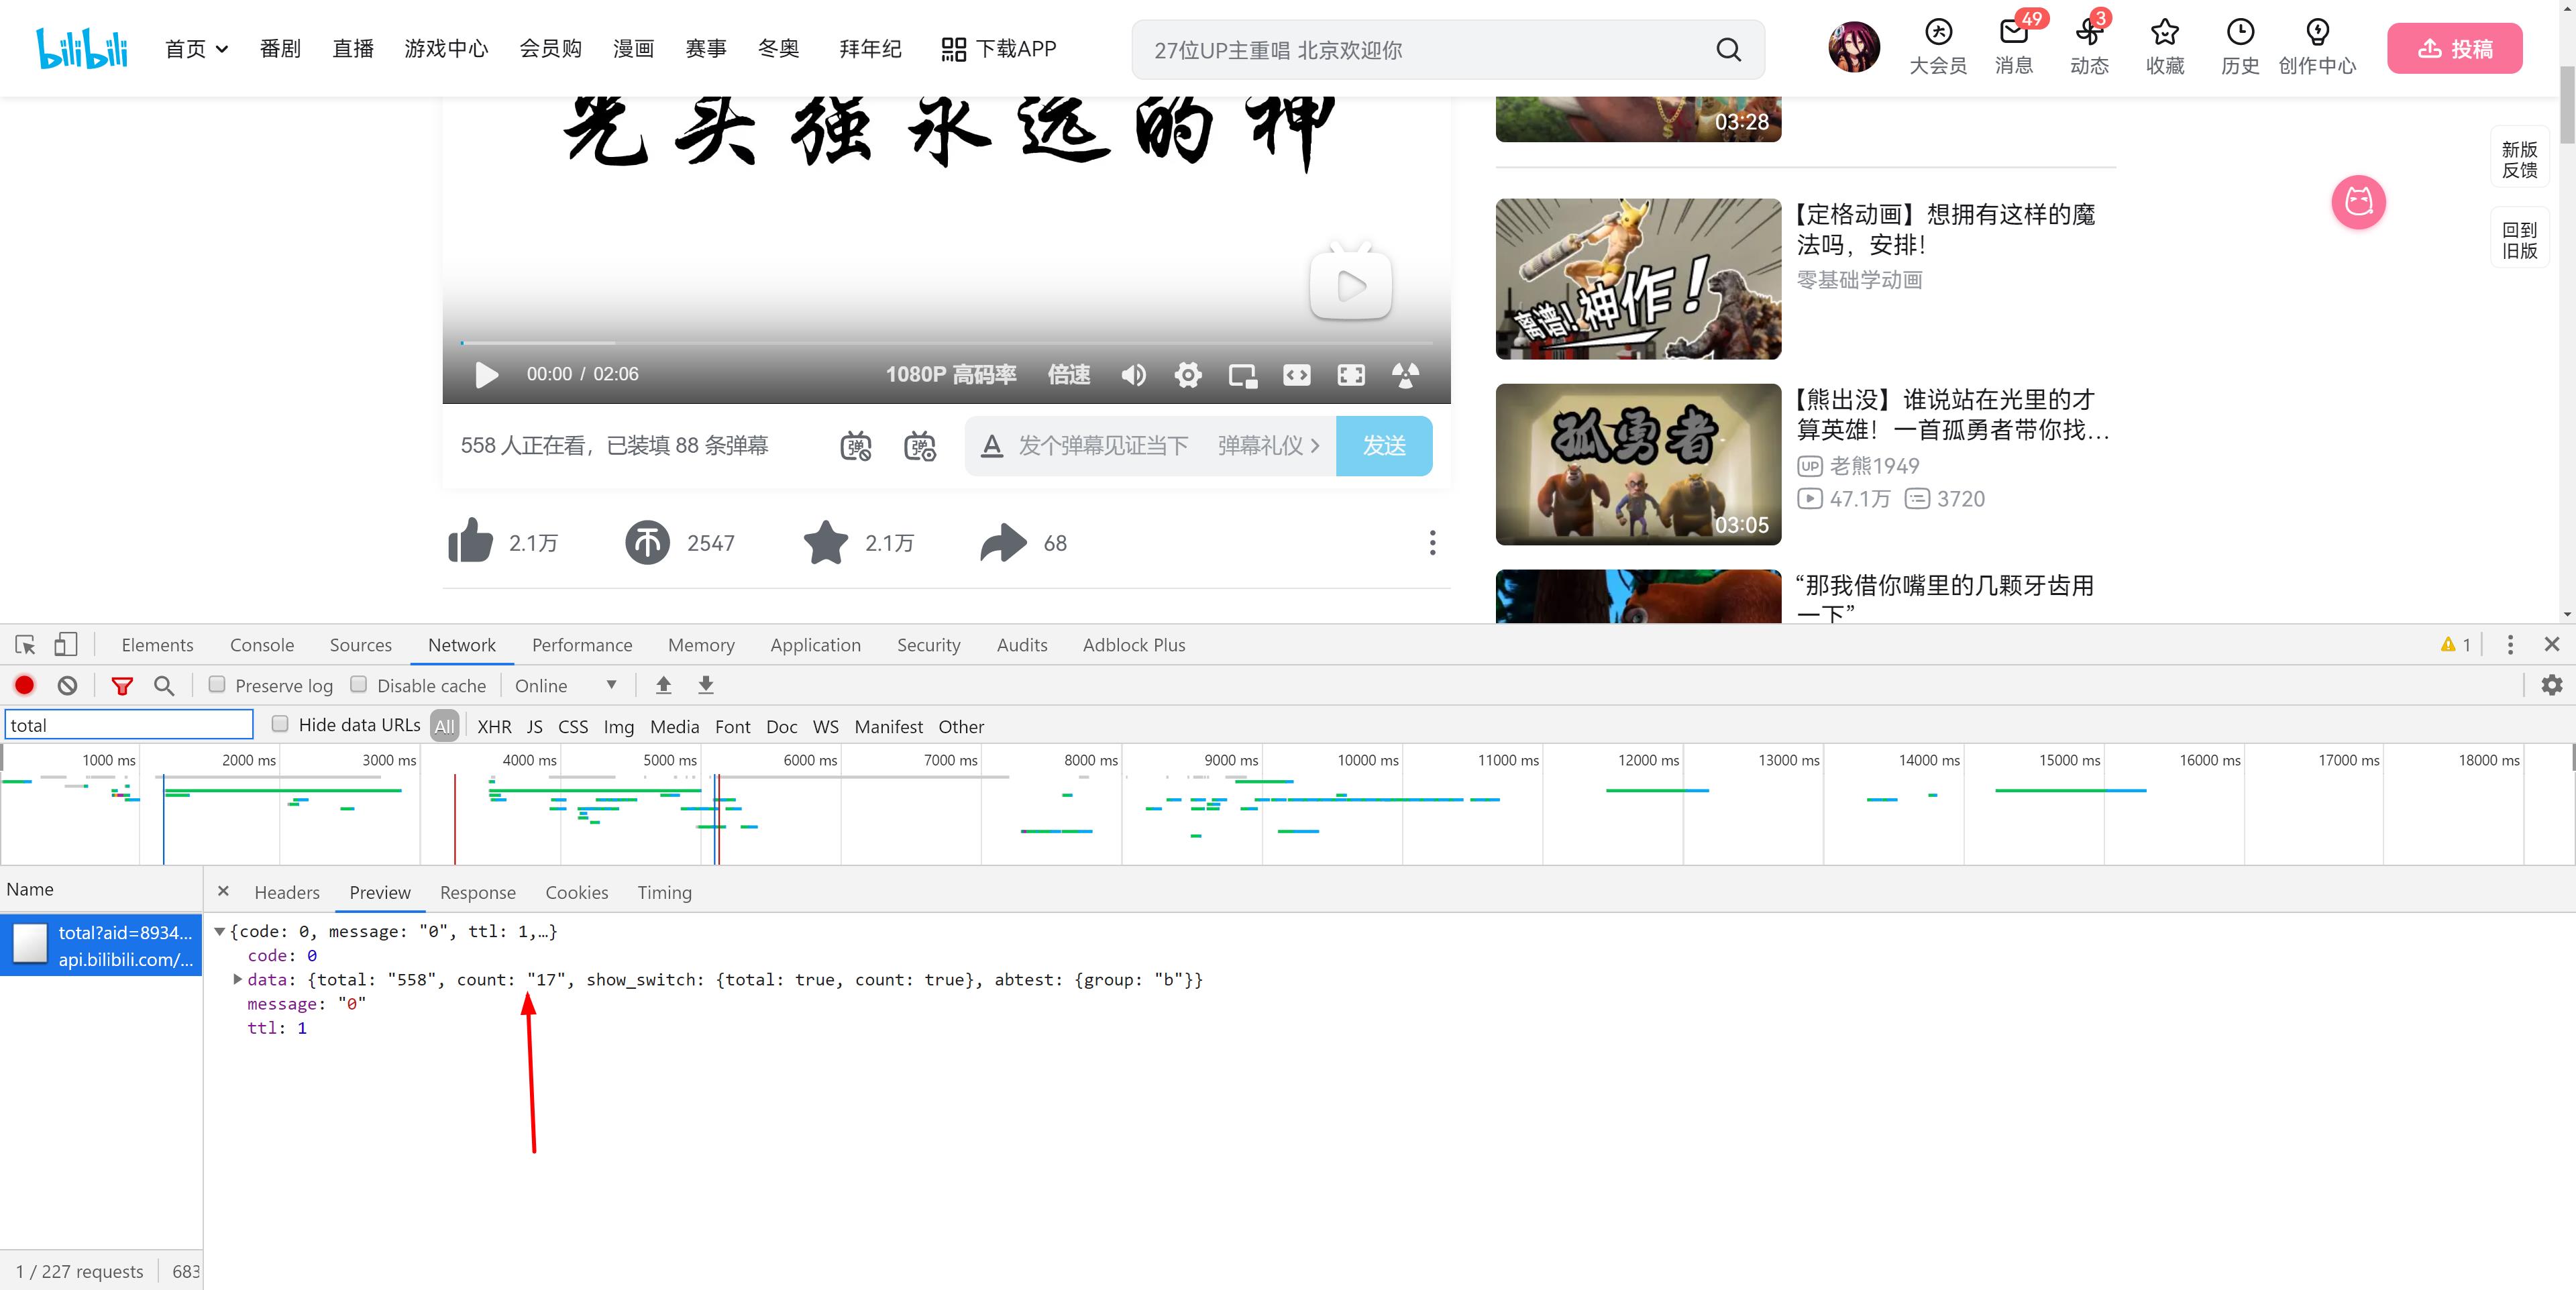Open Online throttling dropdown

(x=565, y=686)
